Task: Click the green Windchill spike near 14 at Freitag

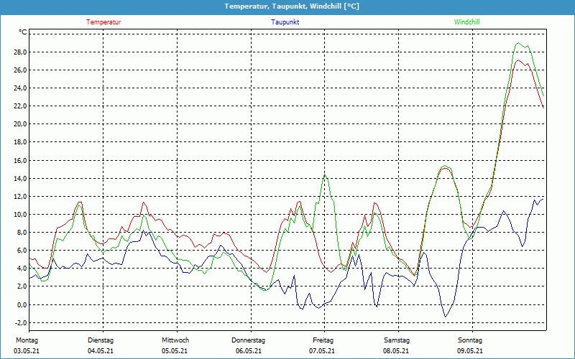Action: point(325,174)
